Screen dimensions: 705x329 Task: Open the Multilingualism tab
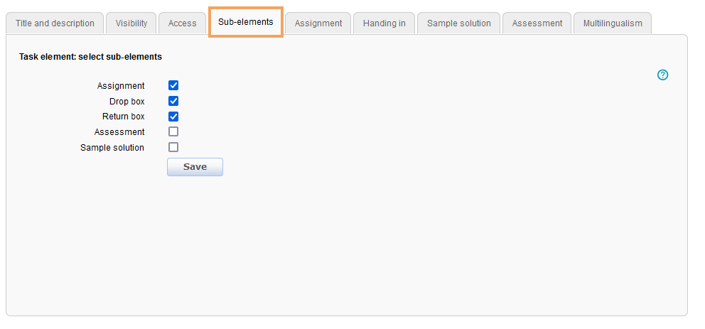(612, 23)
